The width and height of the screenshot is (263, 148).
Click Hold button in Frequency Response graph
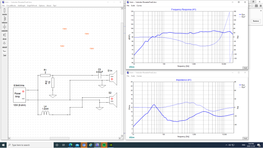pos(245,68)
